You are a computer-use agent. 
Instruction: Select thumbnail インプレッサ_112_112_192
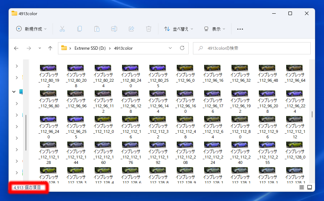tap(158, 144)
